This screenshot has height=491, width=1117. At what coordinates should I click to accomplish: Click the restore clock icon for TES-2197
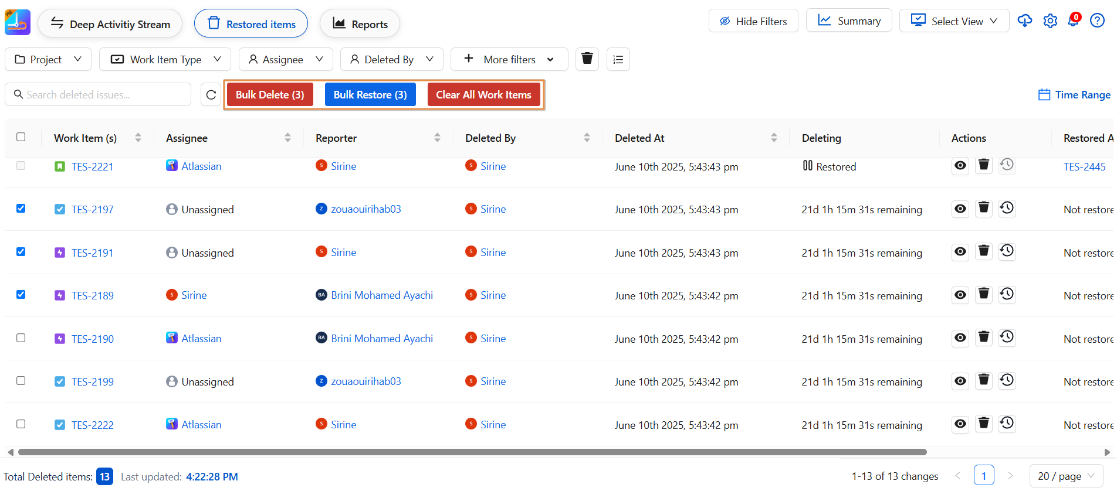(1007, 208)
